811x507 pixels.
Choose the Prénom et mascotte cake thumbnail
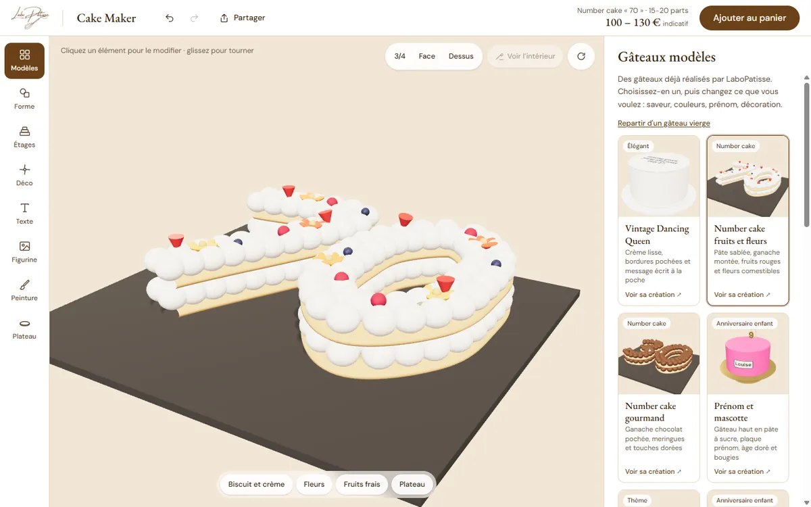point(748,354)
